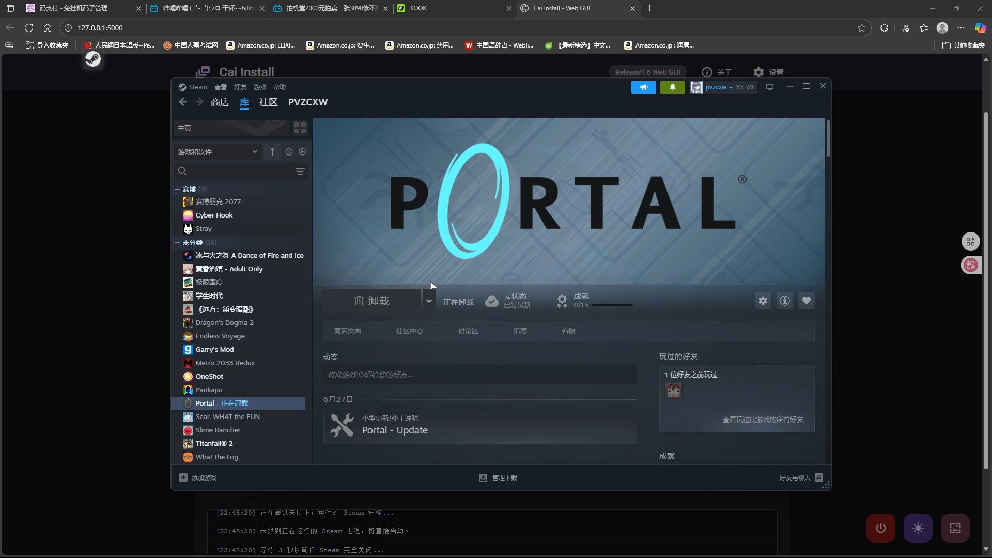Open the 好友 (Friends) menu
Screen dimensions: 992x558
coord(240,87)
